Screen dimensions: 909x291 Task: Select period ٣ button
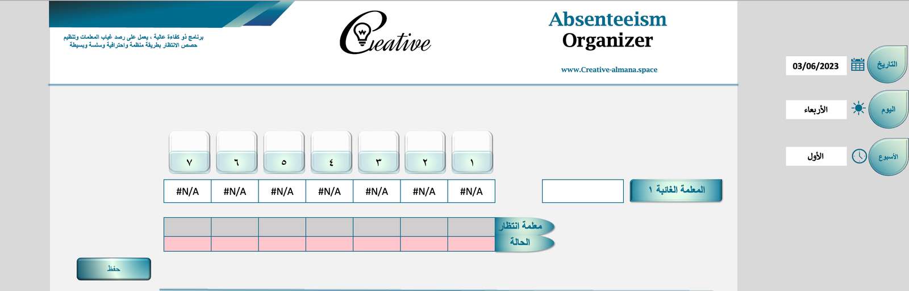(x=378, y=152)
